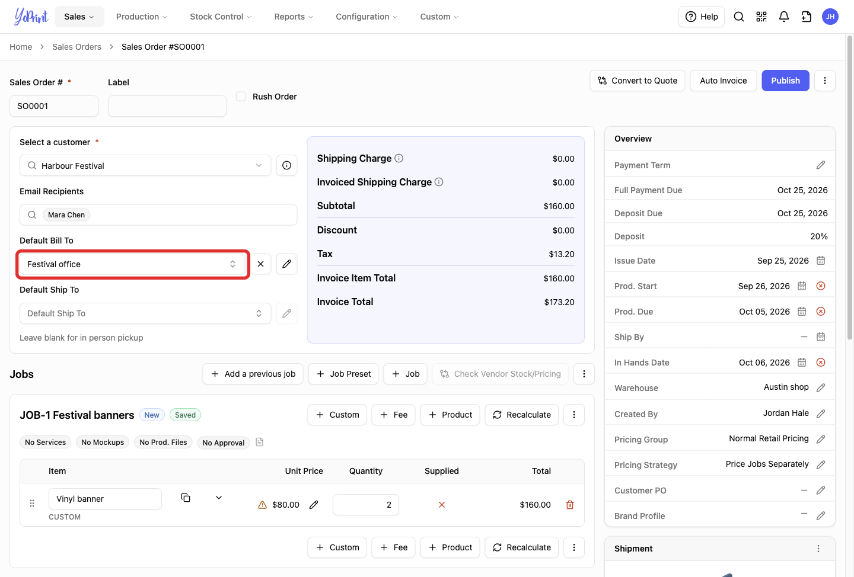The image size is (854, 577).
Task: Click the Quantity field showing 2
Action: click(366, 505)
